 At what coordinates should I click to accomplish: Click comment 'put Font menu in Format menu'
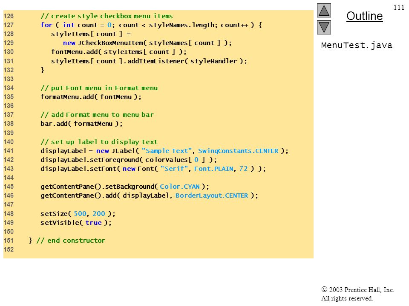click(99, 88)
